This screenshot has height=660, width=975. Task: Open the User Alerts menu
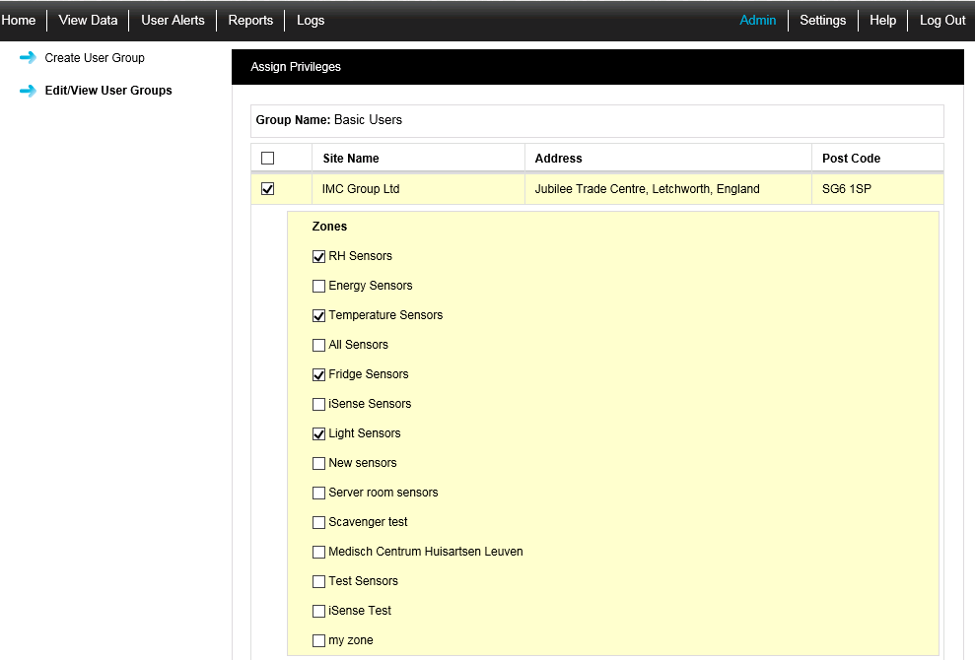(x=173, y=20)
